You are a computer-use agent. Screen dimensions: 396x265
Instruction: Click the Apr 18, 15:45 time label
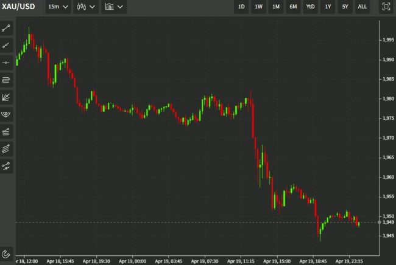(60, 261)
